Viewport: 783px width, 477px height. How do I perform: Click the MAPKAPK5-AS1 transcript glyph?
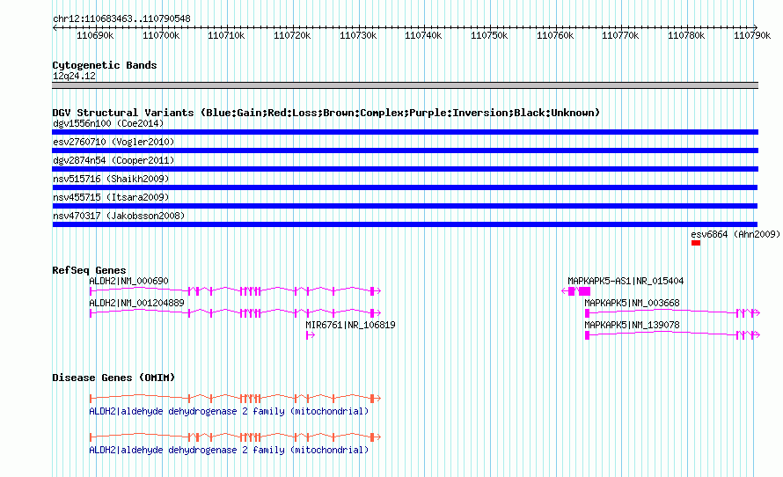pyautogui.click(x=575, y=290)
